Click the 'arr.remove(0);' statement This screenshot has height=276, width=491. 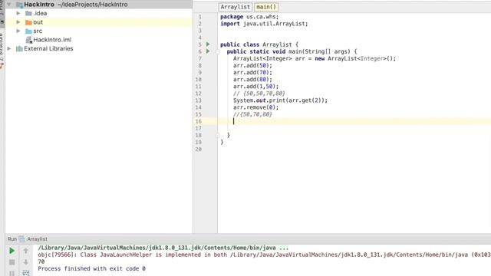255,107
